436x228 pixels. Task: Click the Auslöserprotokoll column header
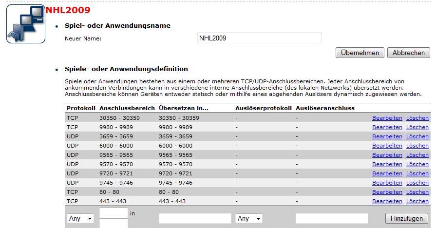point(264,108)
